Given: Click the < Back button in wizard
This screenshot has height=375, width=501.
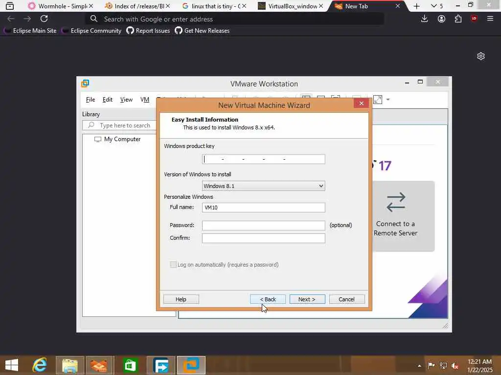Looking at the screenshot, I should coord(268,299).
